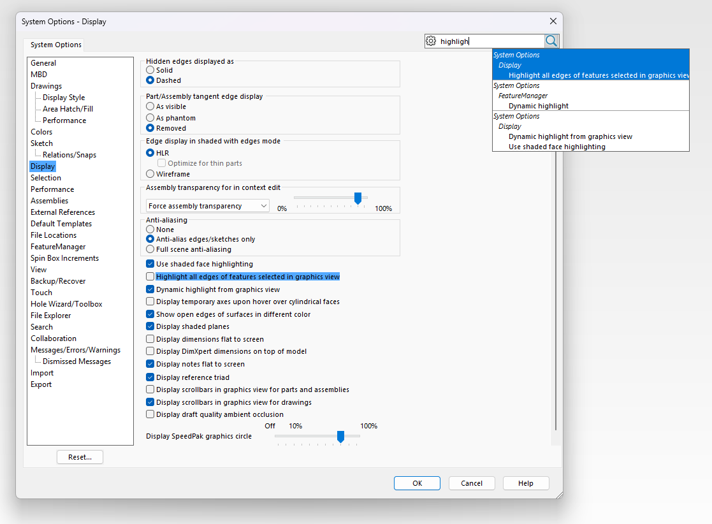The width and height of the screenshot is (712, 524).
Task: Open Hole Wizard/Toolbox category
Action: click(66, 304)
